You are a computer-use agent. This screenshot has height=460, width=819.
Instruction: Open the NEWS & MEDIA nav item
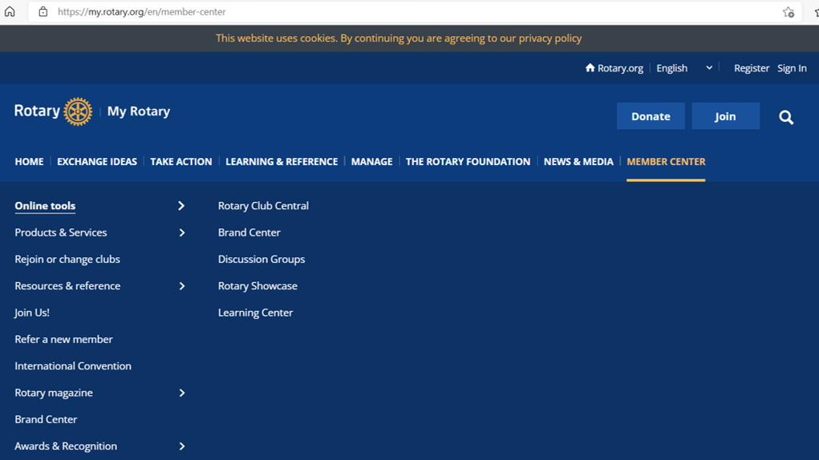578,162
